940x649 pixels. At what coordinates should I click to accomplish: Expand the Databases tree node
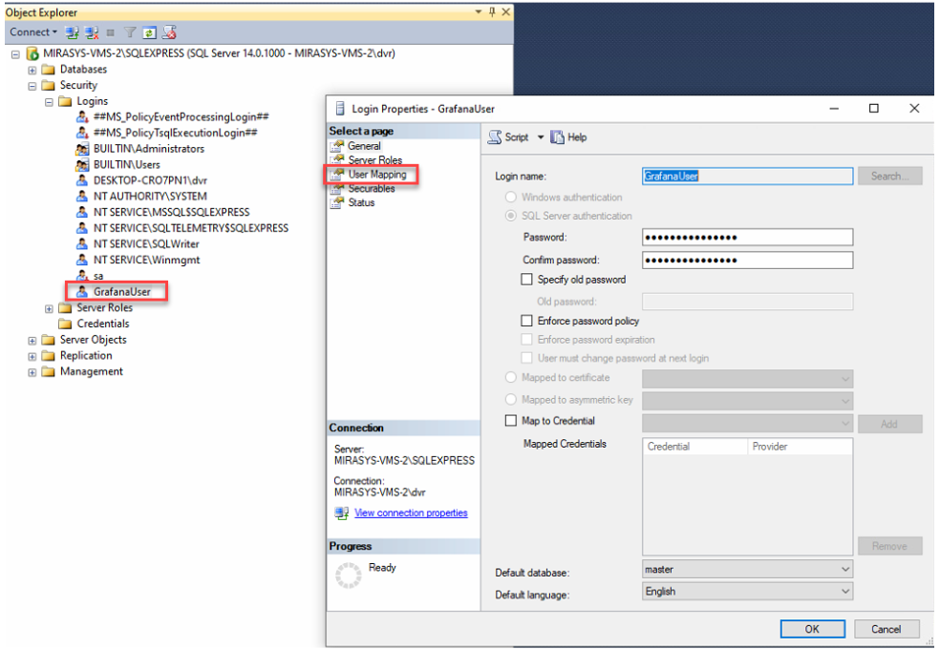coord(32,70)
